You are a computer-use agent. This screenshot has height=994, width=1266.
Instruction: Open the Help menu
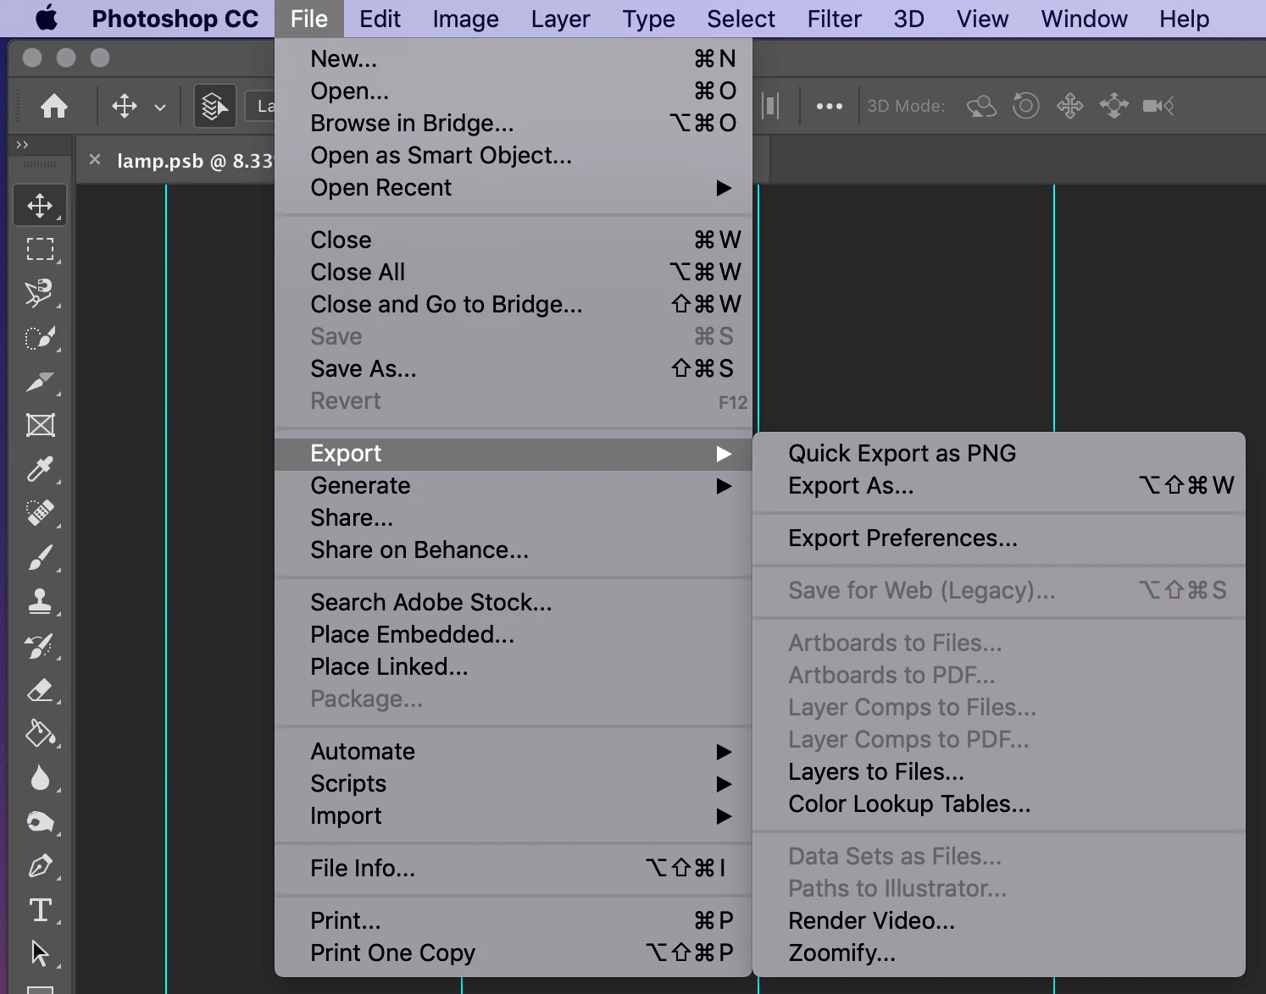(x=1184, y=19)
